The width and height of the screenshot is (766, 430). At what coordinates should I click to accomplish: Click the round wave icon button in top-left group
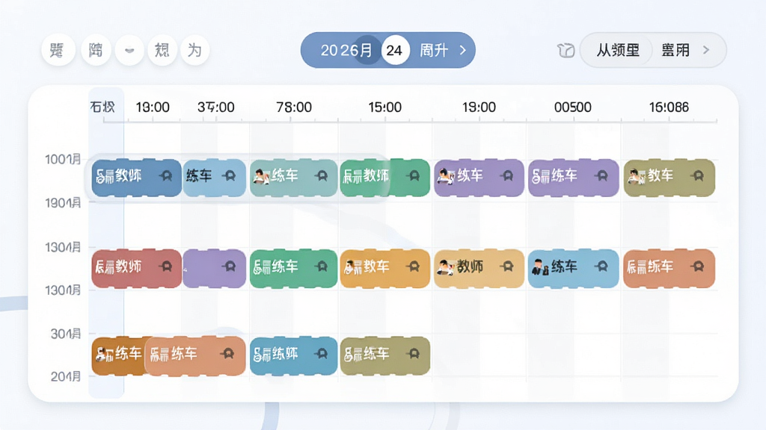129,50
